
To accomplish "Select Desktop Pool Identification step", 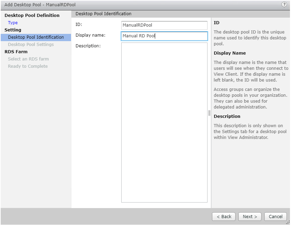I will pos(36,37).
